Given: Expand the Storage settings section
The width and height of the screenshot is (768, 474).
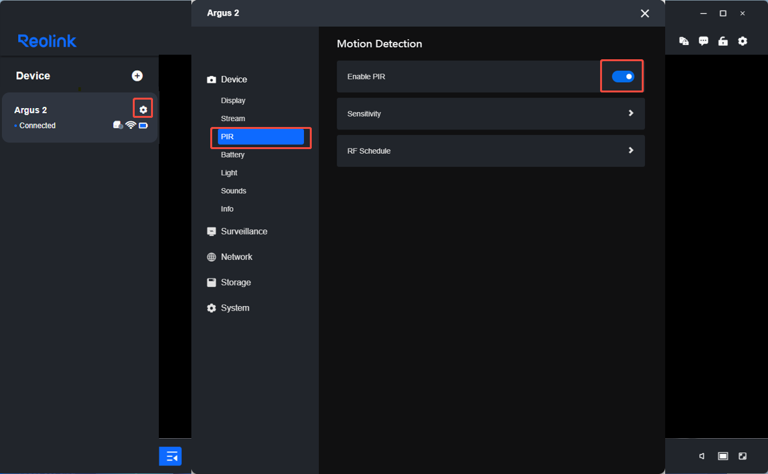Looking at the screenshot, I should tap(236, 283).
